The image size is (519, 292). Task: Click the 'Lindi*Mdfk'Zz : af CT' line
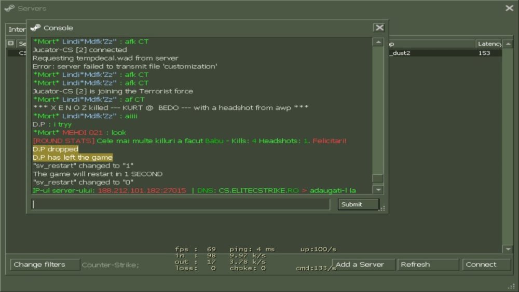(x=89, y=100)
